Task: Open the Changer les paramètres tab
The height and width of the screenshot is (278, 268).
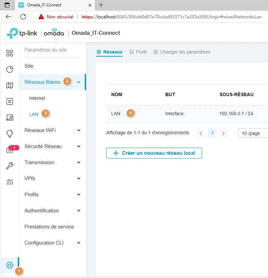Action: [181, 52]
